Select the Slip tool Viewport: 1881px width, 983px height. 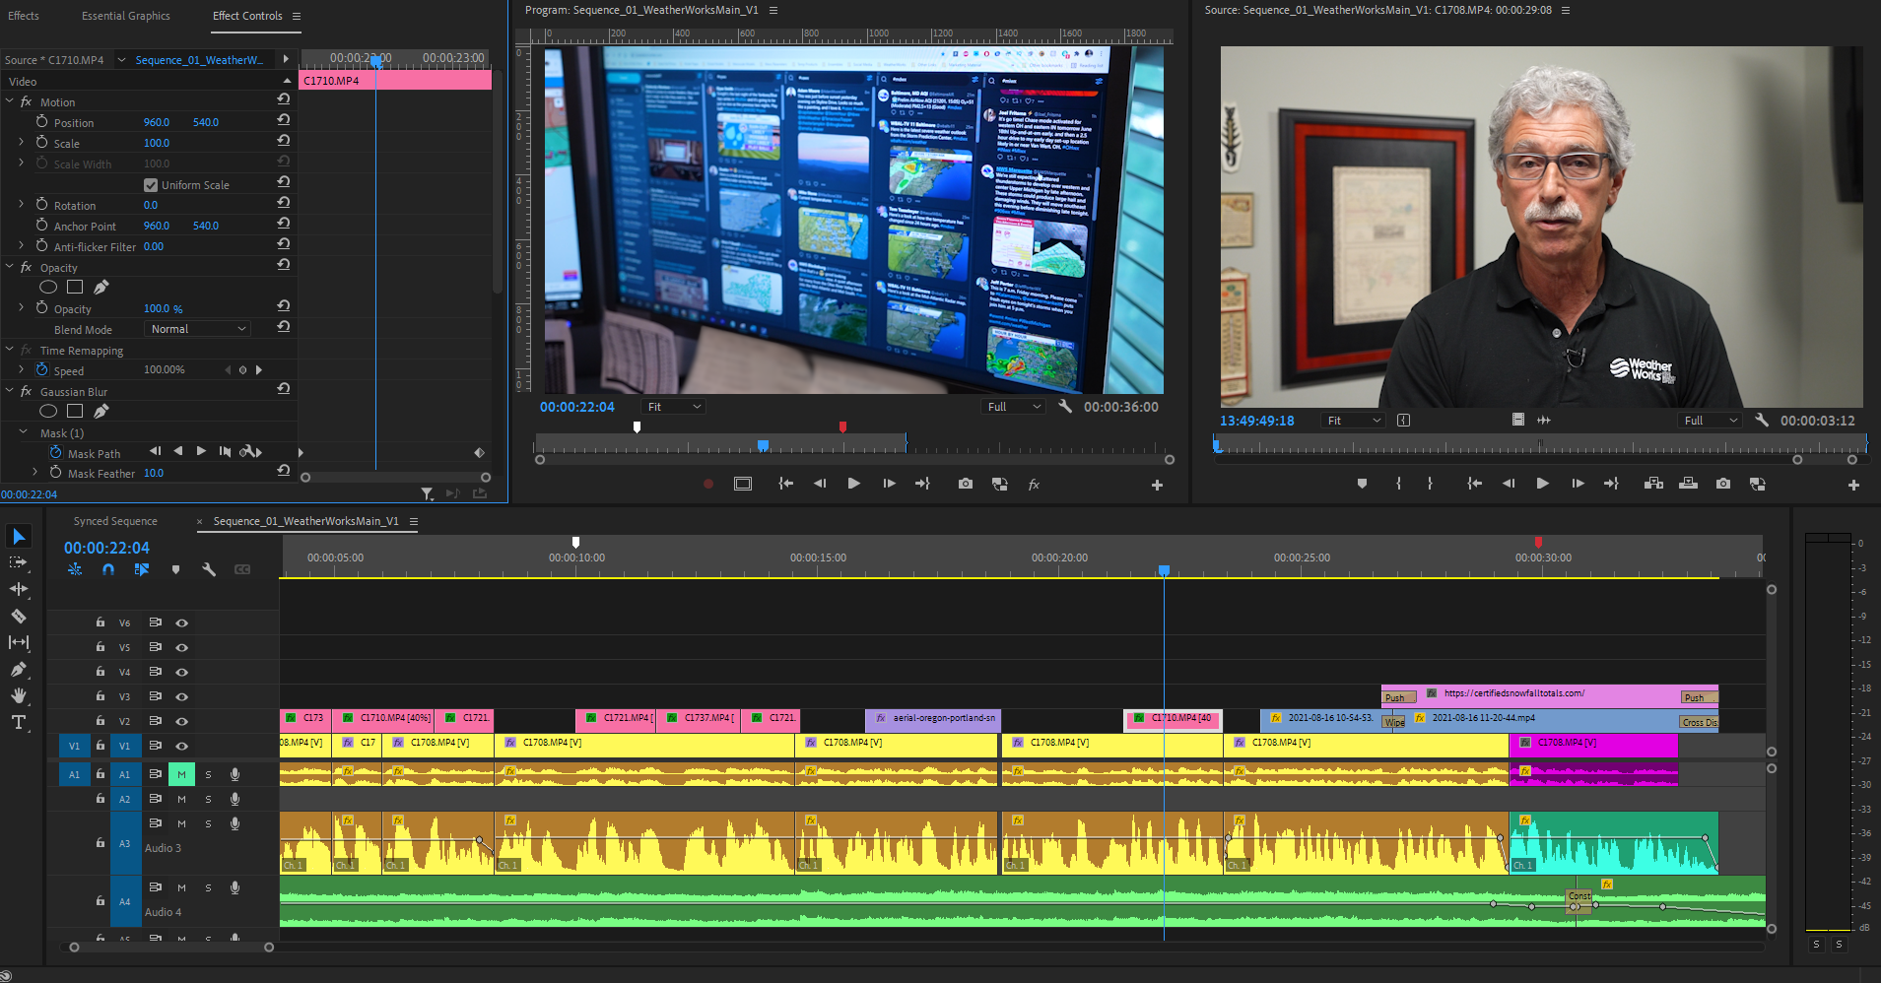(x=19, y=642)
